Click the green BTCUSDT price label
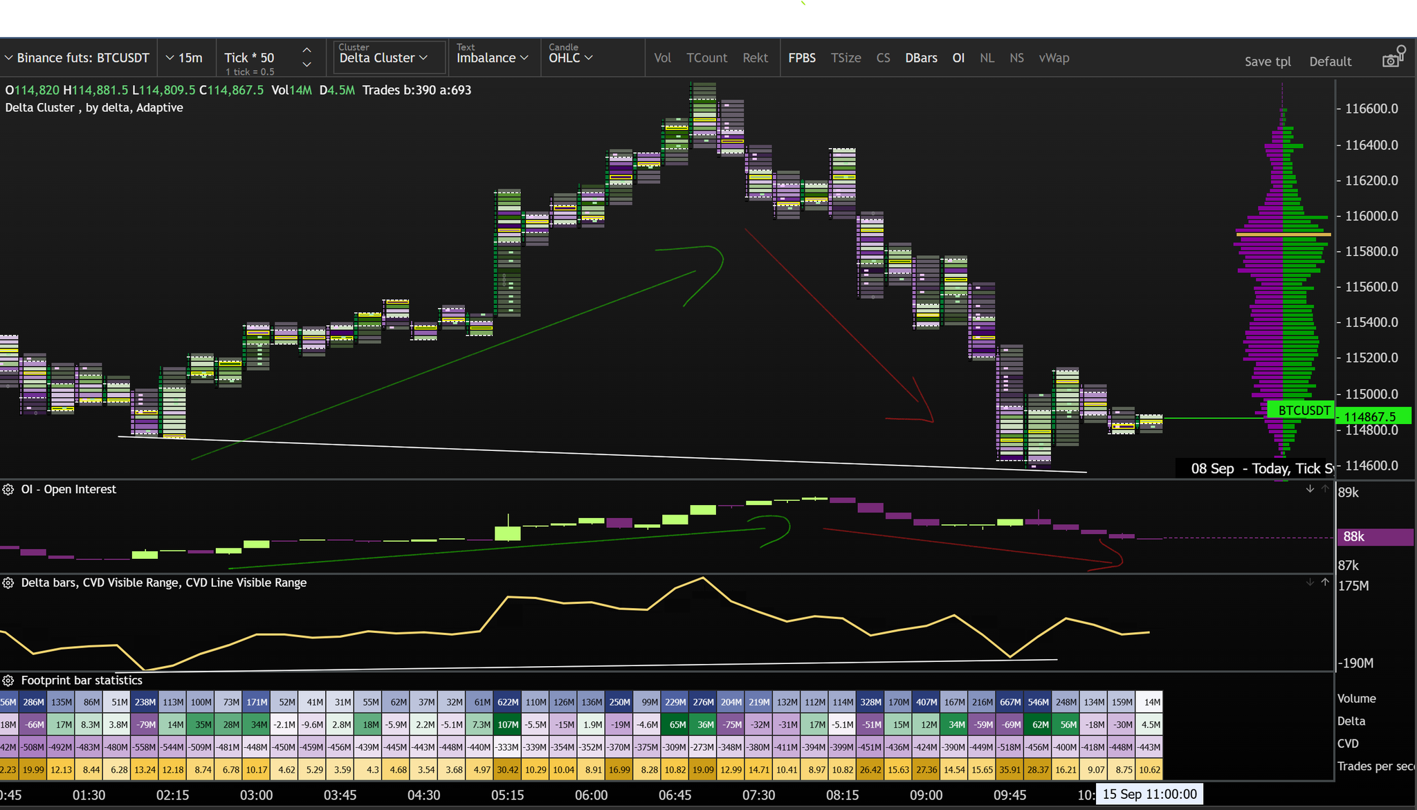Viewport: 1417px width, 810px height. (1303, 410)
